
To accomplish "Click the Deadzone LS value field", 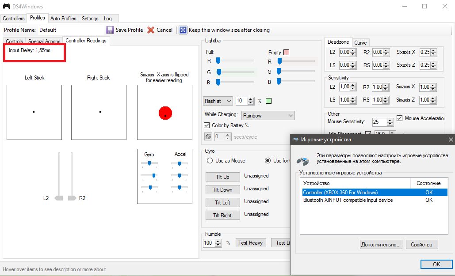I will (344, 65).
